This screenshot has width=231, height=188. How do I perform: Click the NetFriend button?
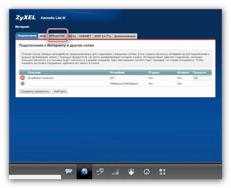coord(60,91)
